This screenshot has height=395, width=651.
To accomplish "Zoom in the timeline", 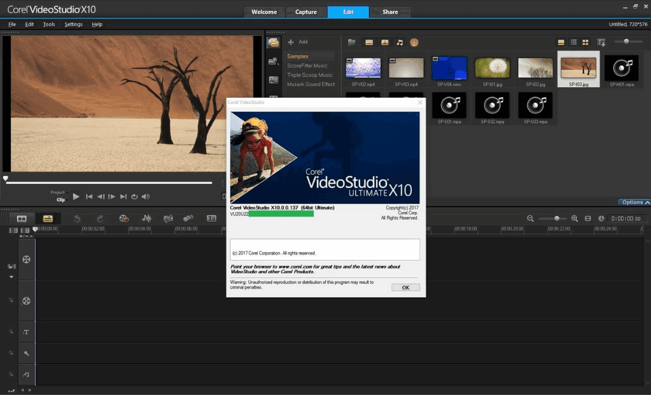I will point(574,218).
